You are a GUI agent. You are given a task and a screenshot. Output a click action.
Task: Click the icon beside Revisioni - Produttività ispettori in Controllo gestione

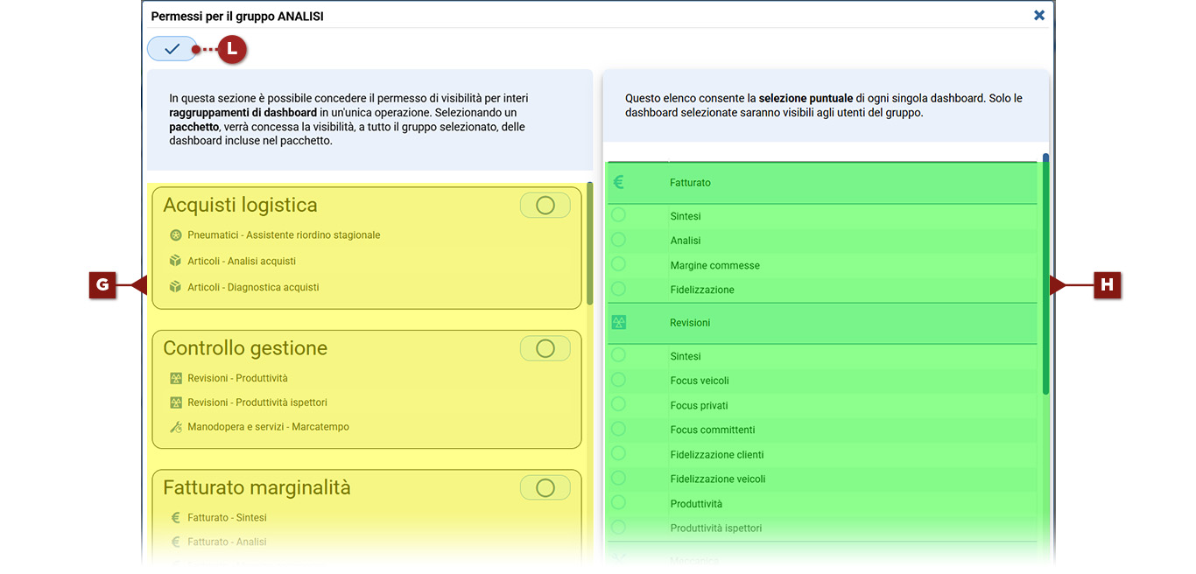coord(175,402)
